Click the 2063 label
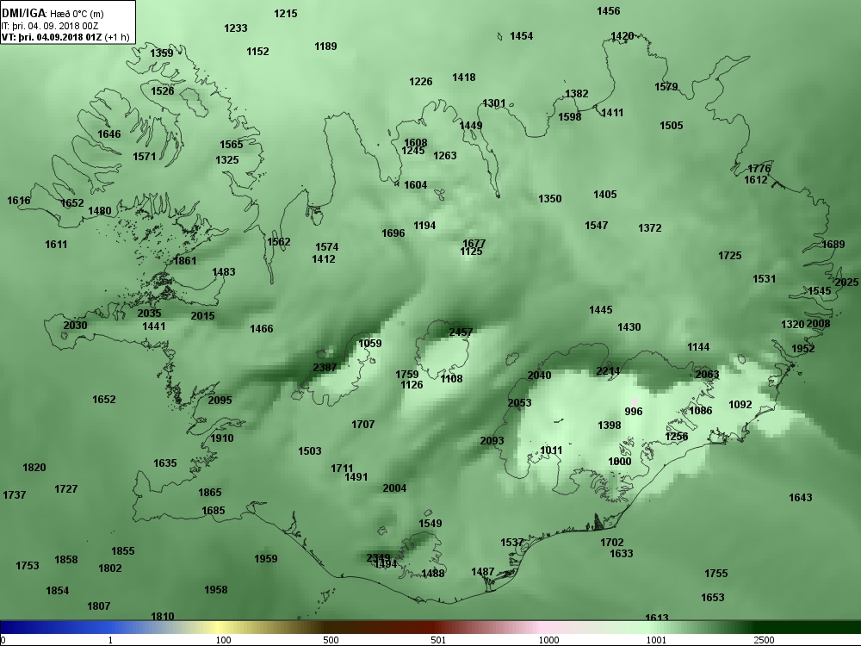Screen dimensions: 861x646 click(x=707, y=374)
